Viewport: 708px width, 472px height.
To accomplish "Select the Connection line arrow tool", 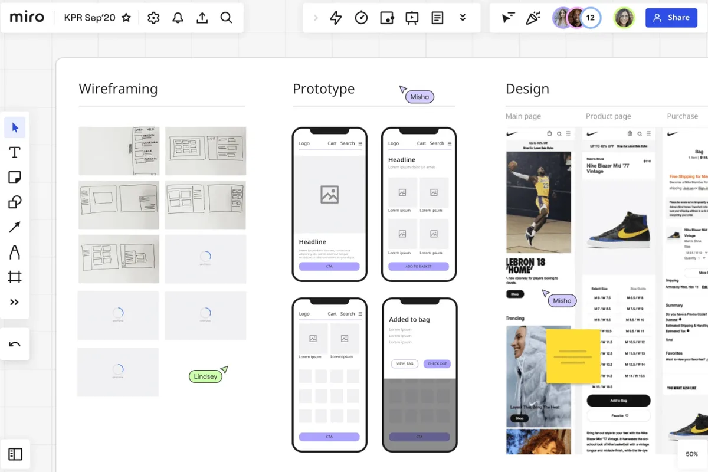I will [x=15, y=227].
